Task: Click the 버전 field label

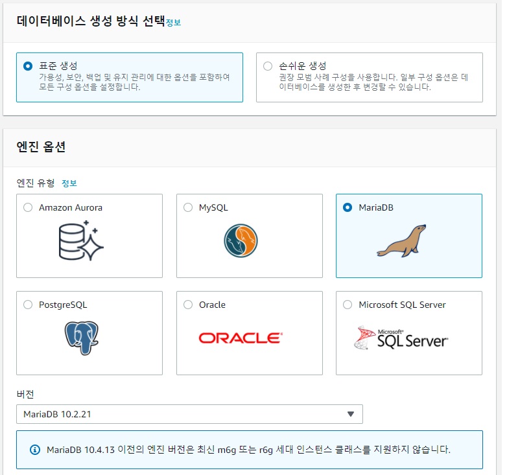Action: [25, 394]
